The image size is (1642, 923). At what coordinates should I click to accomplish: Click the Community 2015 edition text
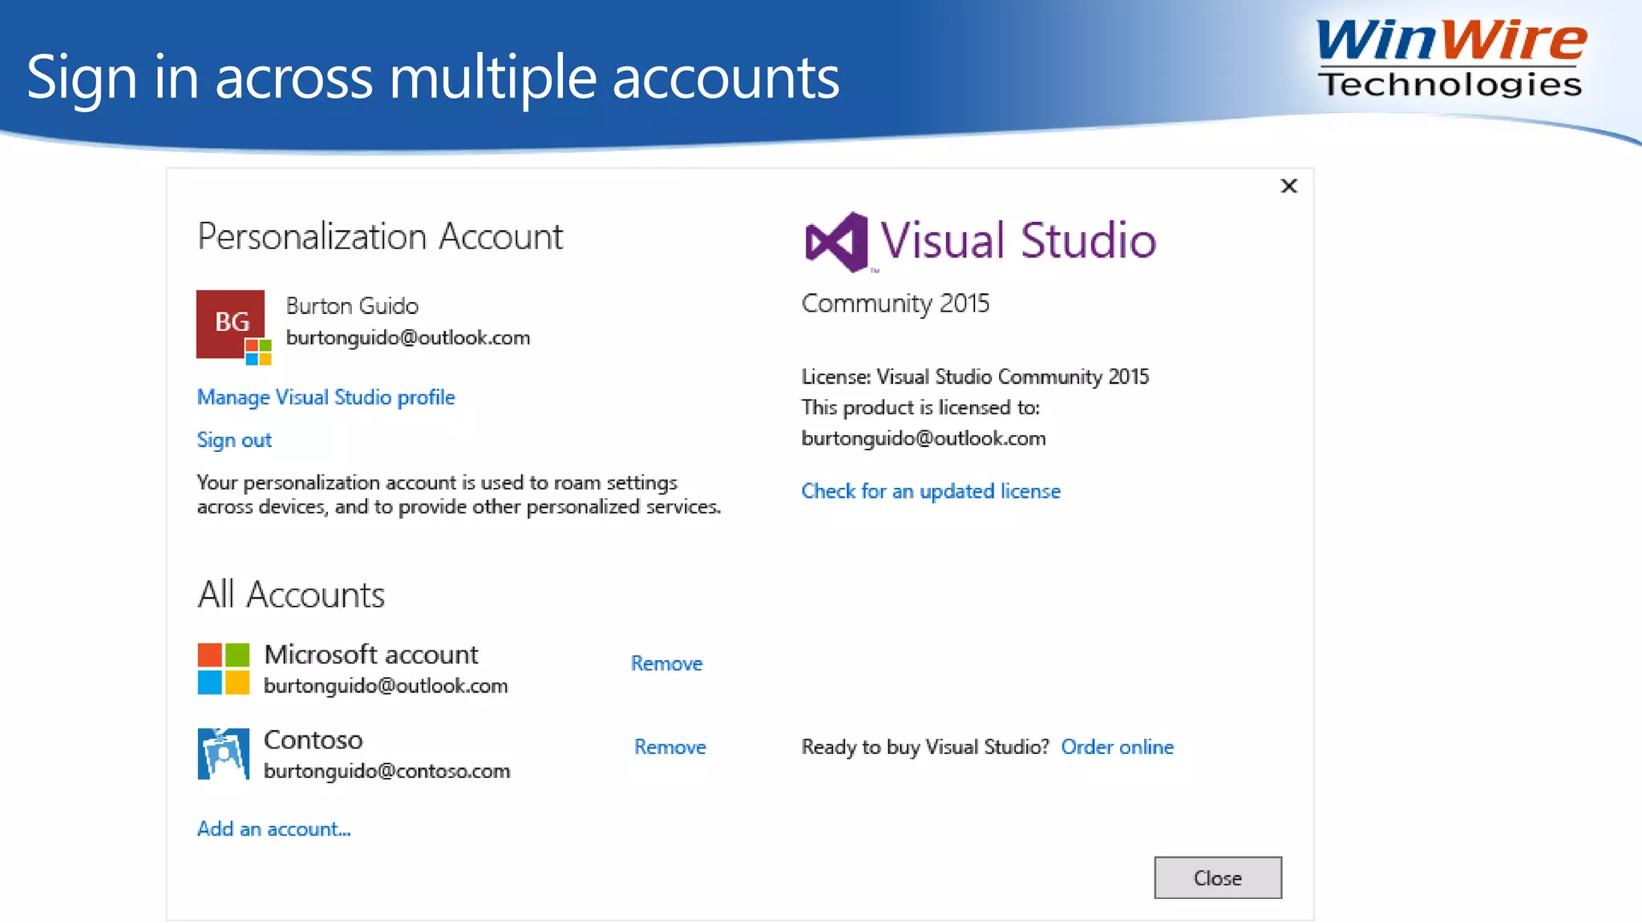coord(896,304)
